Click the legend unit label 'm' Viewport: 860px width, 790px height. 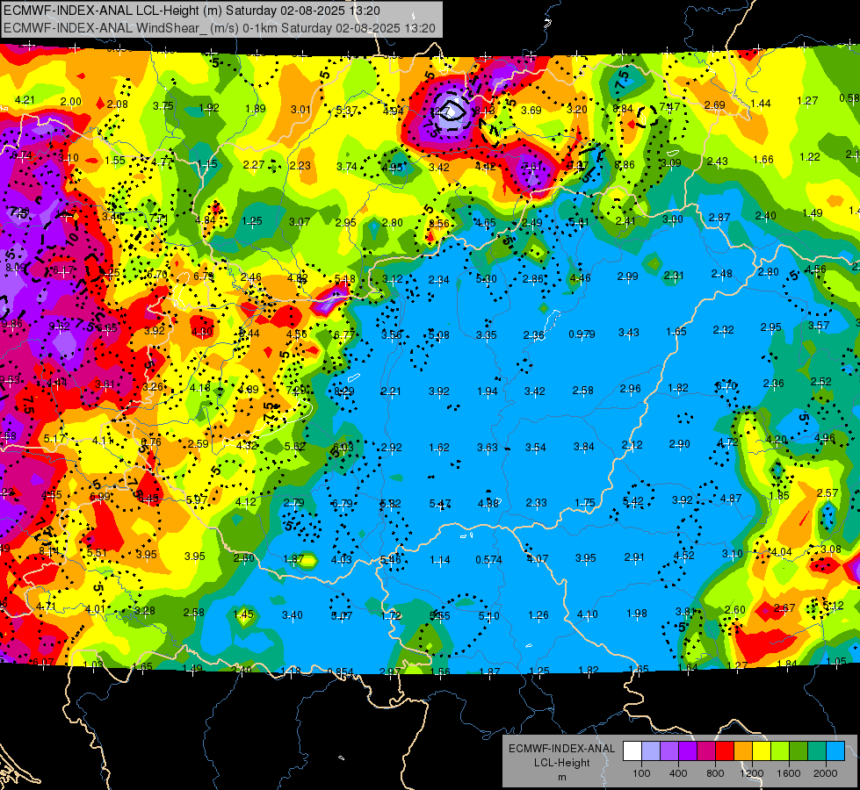(x=561, y=777)
